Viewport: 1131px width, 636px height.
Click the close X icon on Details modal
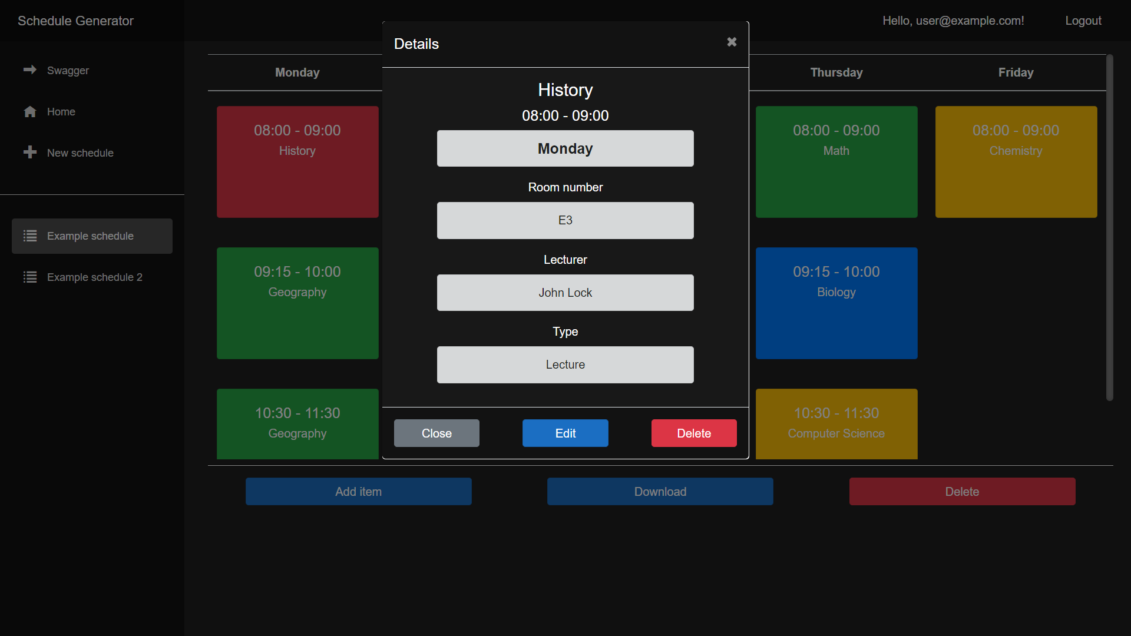coord(732,42)
